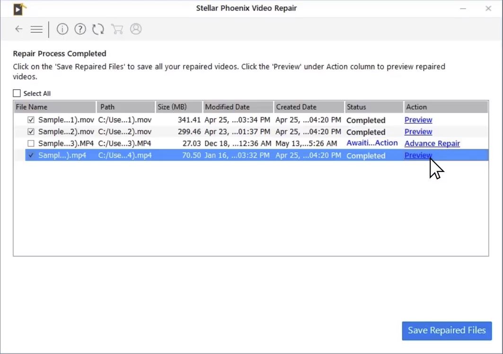Preview the repaired 341.41 MB mov file
503x354 pixels.
[418, 120]
